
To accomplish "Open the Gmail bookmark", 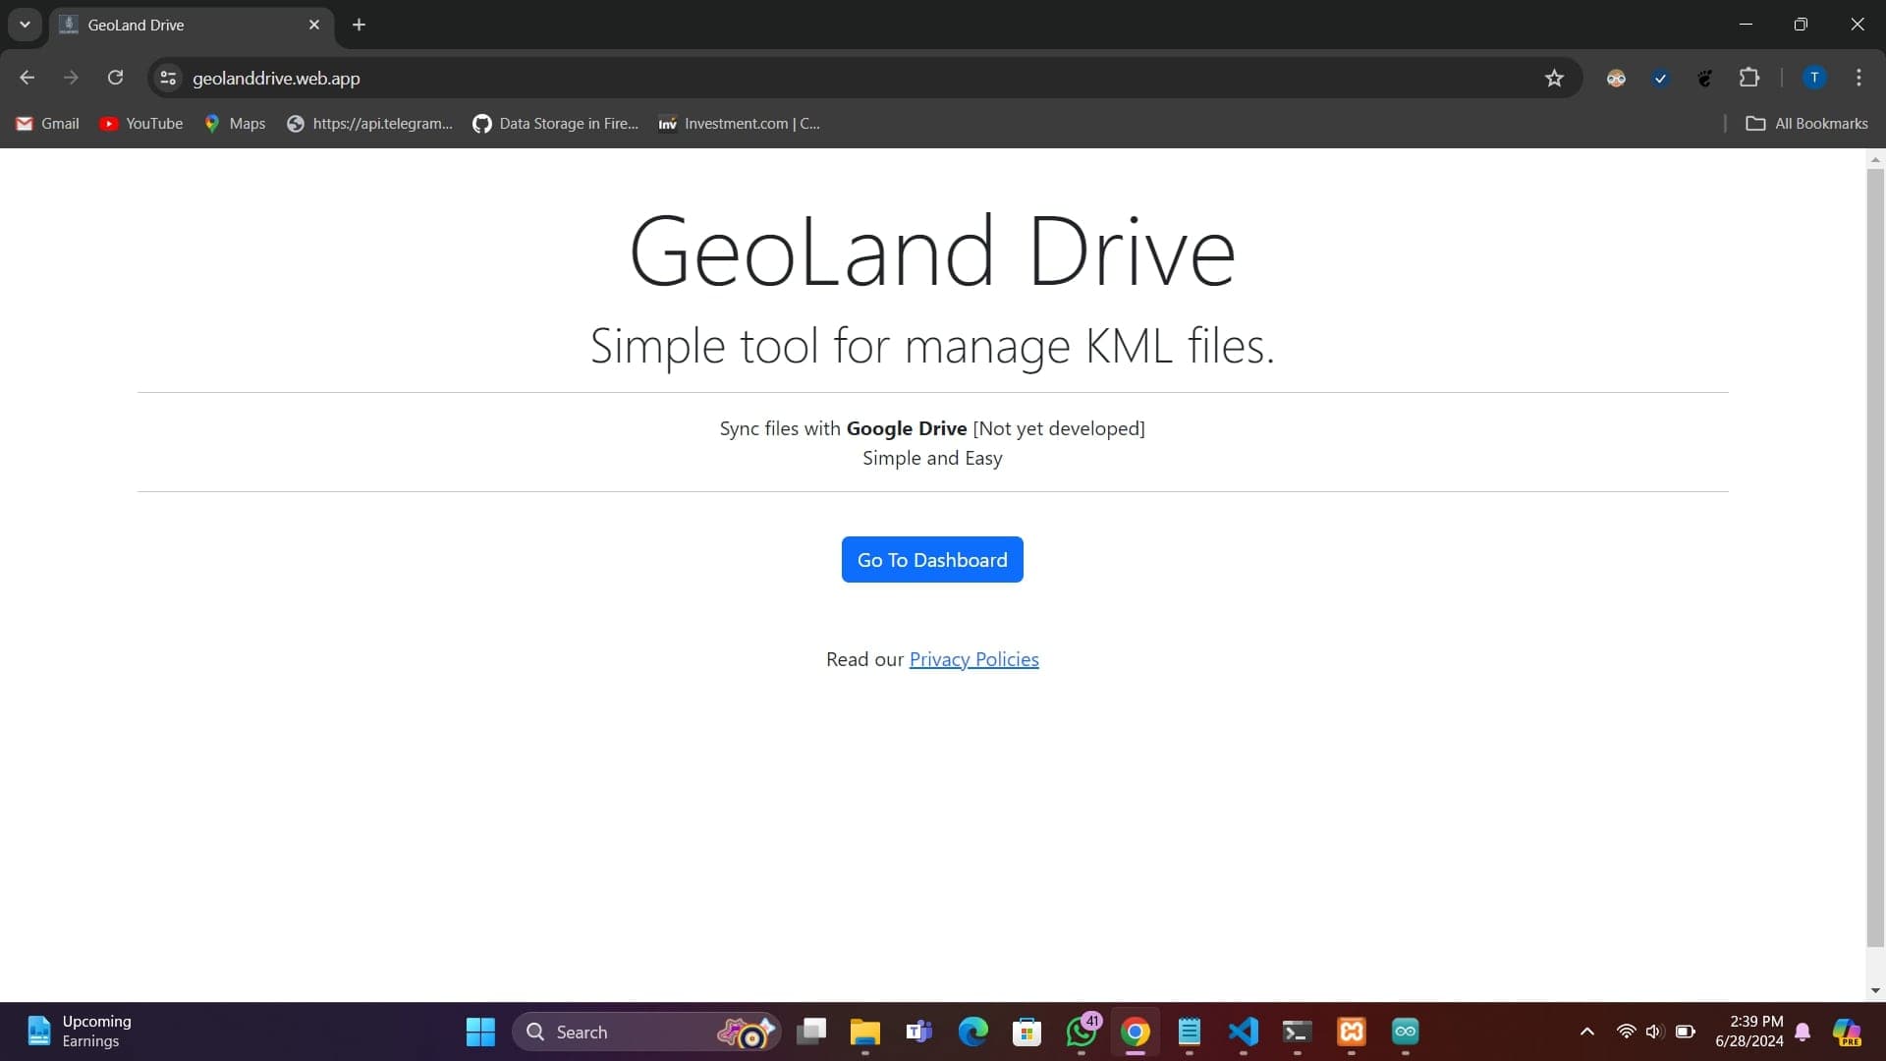I will pos(47,123).
